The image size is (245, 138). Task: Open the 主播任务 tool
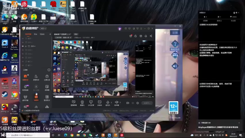[x=47, y=78]
